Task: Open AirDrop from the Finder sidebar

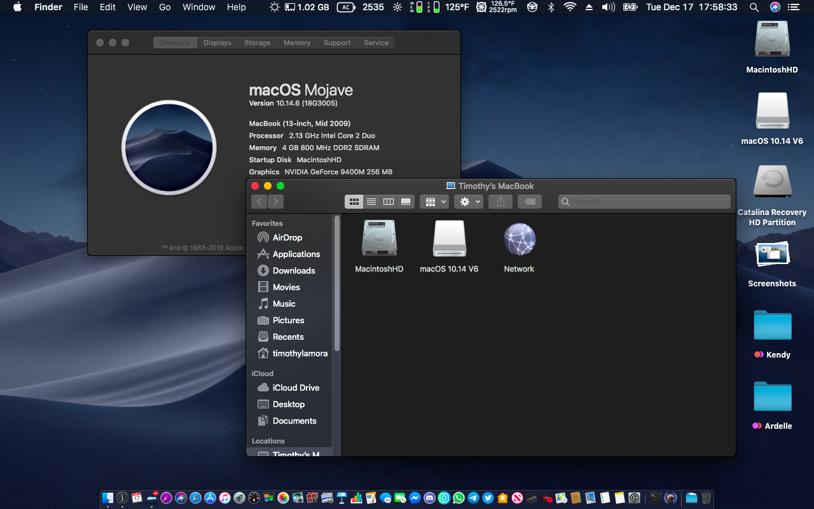Action: point(286,237)
